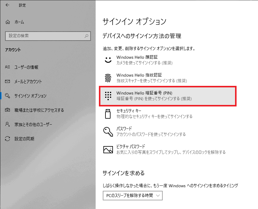Click the briefcase icon for 職場または学校
The image size is (258, 209).
click(x=7, y=110)
